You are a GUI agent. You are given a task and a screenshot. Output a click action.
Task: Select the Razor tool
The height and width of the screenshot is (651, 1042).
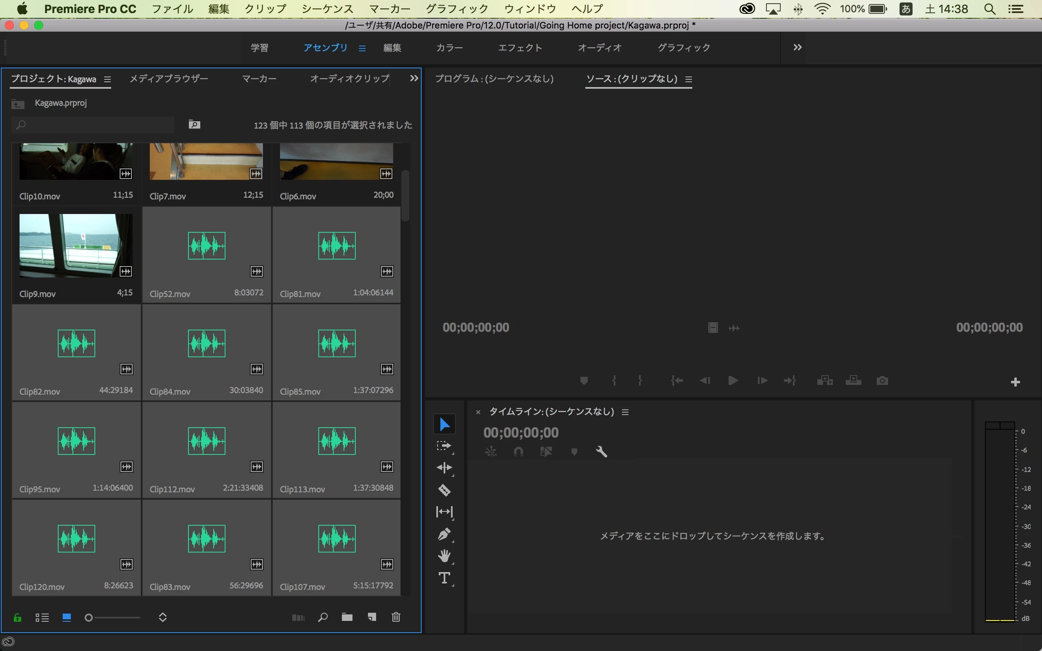click(444, 490)
